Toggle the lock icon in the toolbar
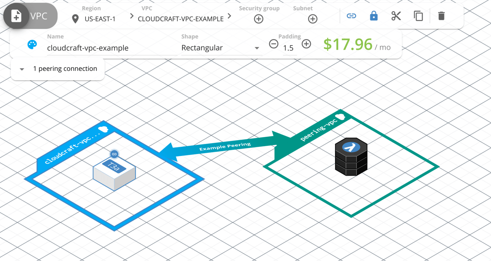Image resolution: width=491 pixels, height=261 pixels. [x=374, y=16]
